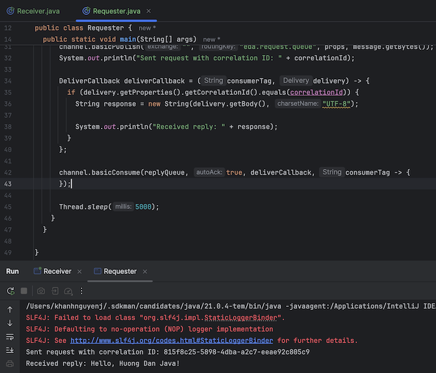Click the autoAck true argument on line 42
The height and width of the screenshot is (373, 436).
click(234, 173)
